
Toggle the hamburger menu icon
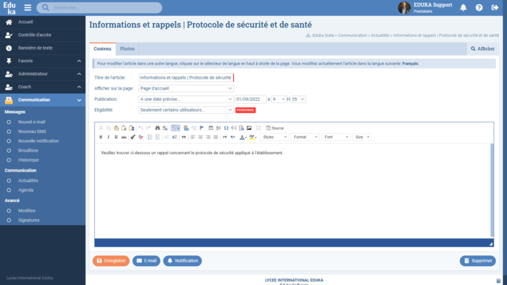tap(28, 8)
